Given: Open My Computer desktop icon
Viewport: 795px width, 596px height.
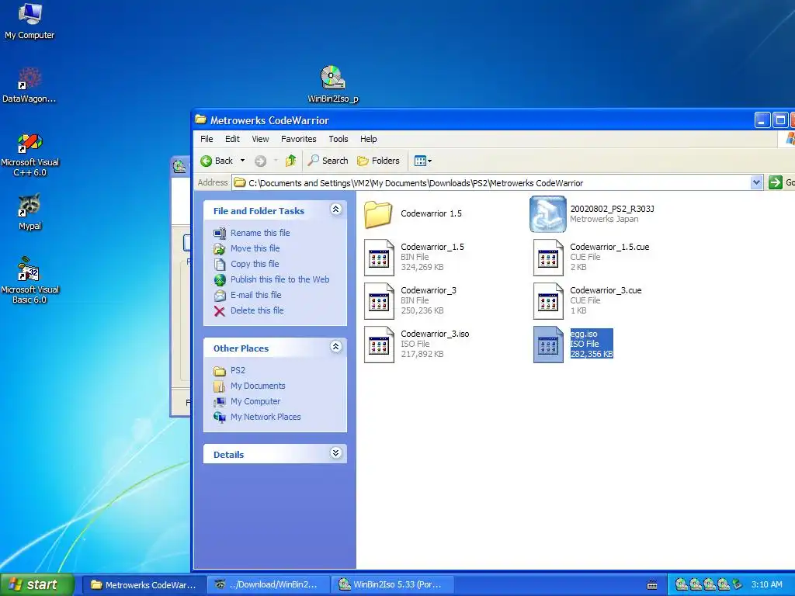Looking at the screenshot, I should 30,20.
